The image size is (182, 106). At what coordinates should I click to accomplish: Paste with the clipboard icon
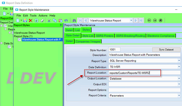click(60, 21)
